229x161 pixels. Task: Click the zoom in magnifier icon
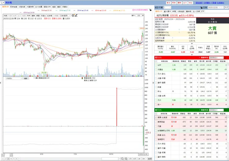pos(126,159)
